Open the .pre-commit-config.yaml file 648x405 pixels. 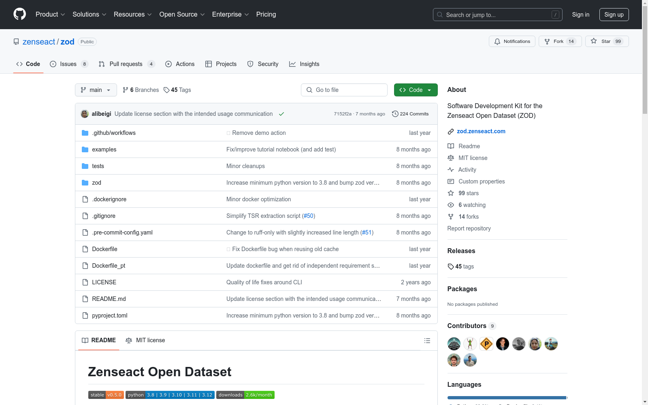(x=122, y=232)
